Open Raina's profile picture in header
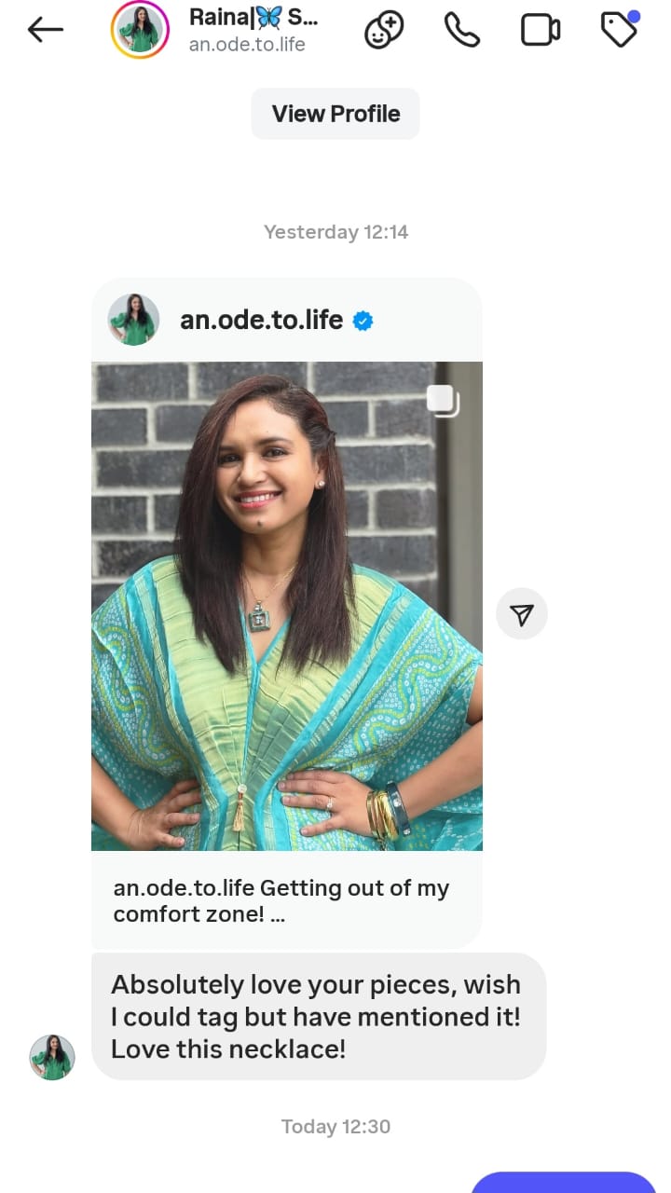This screenshot has height=1193, width=671. tap(140, 30)
